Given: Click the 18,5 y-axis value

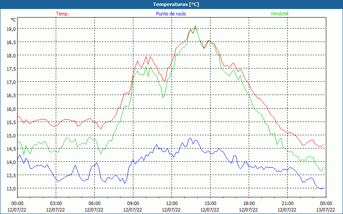Looking at the screenshot, I should [x=12, y=42].
